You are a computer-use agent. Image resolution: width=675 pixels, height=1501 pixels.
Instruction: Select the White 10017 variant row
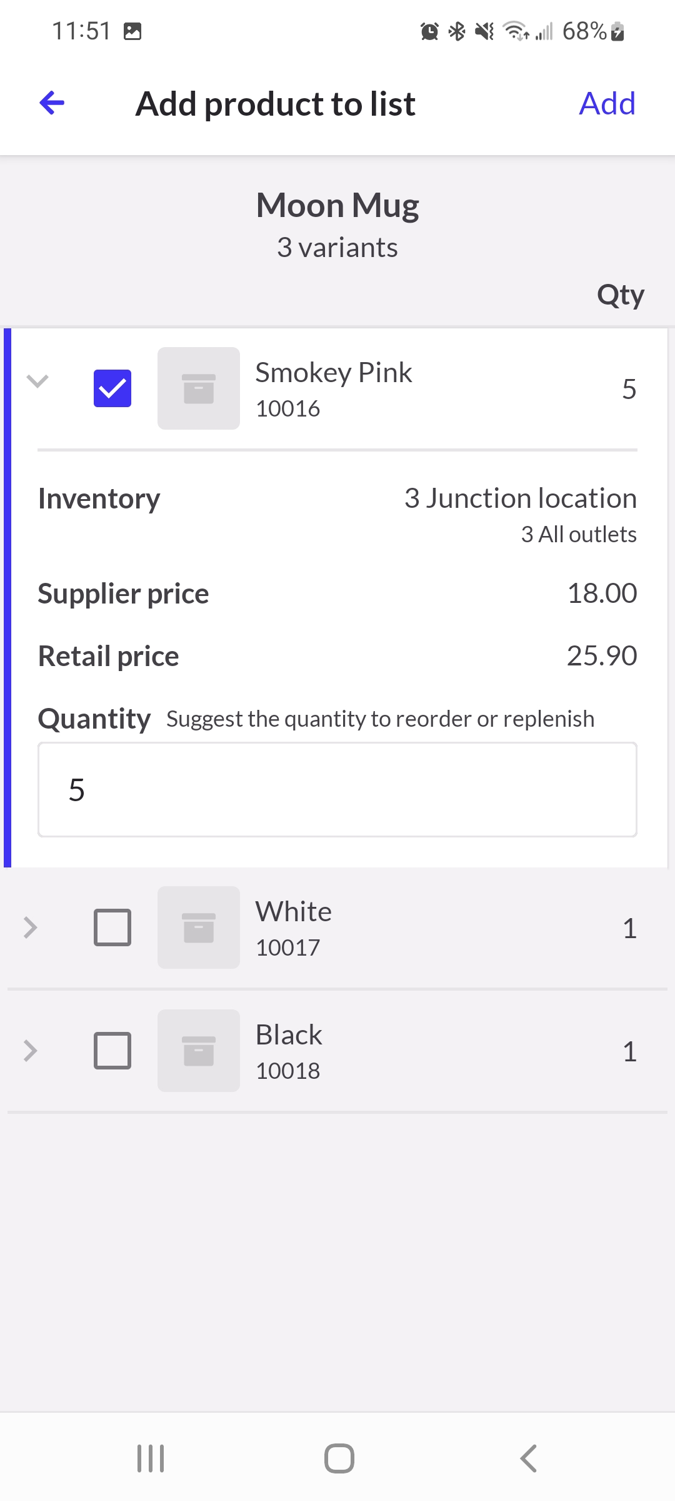coord(337,927)
